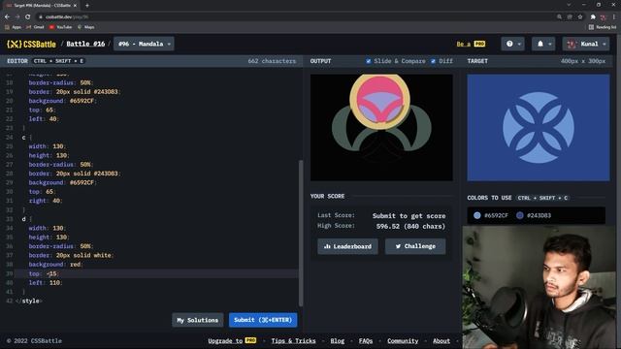Click the CSSBattle logo

(32, 44)
